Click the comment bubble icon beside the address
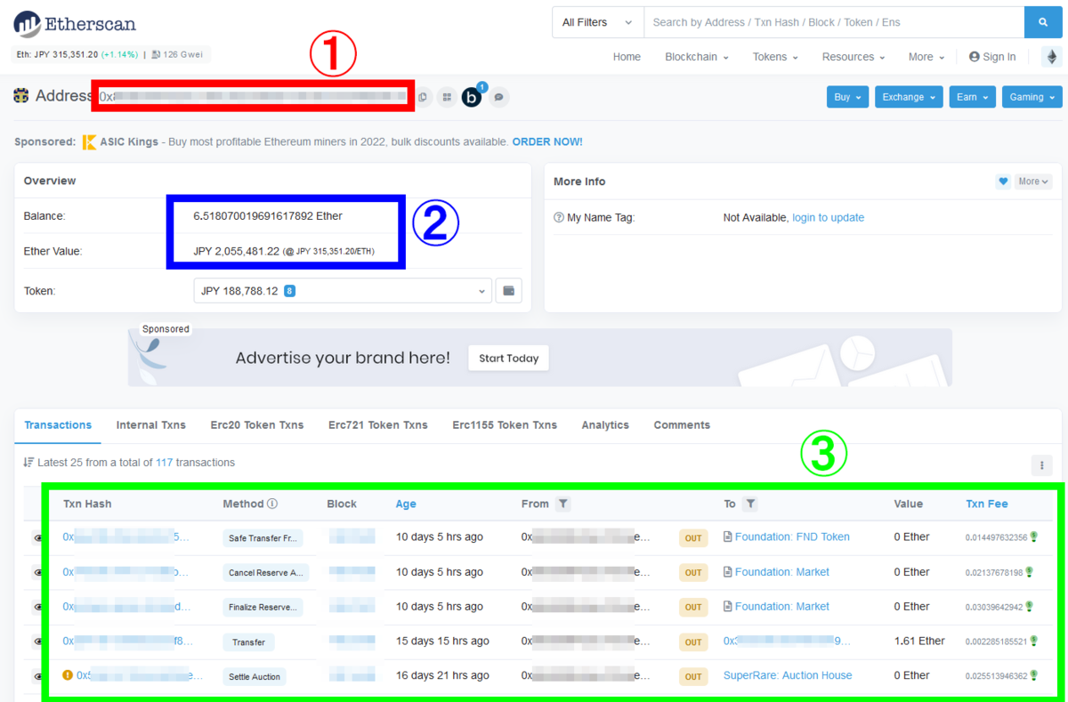Viewport: 1068px width, 702px height. (x=499, y=97)
